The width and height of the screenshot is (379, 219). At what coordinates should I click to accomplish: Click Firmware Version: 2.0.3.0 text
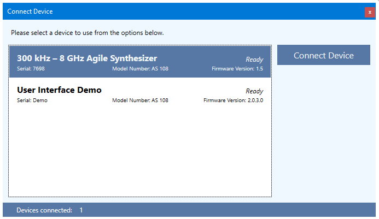coord(233,100)
